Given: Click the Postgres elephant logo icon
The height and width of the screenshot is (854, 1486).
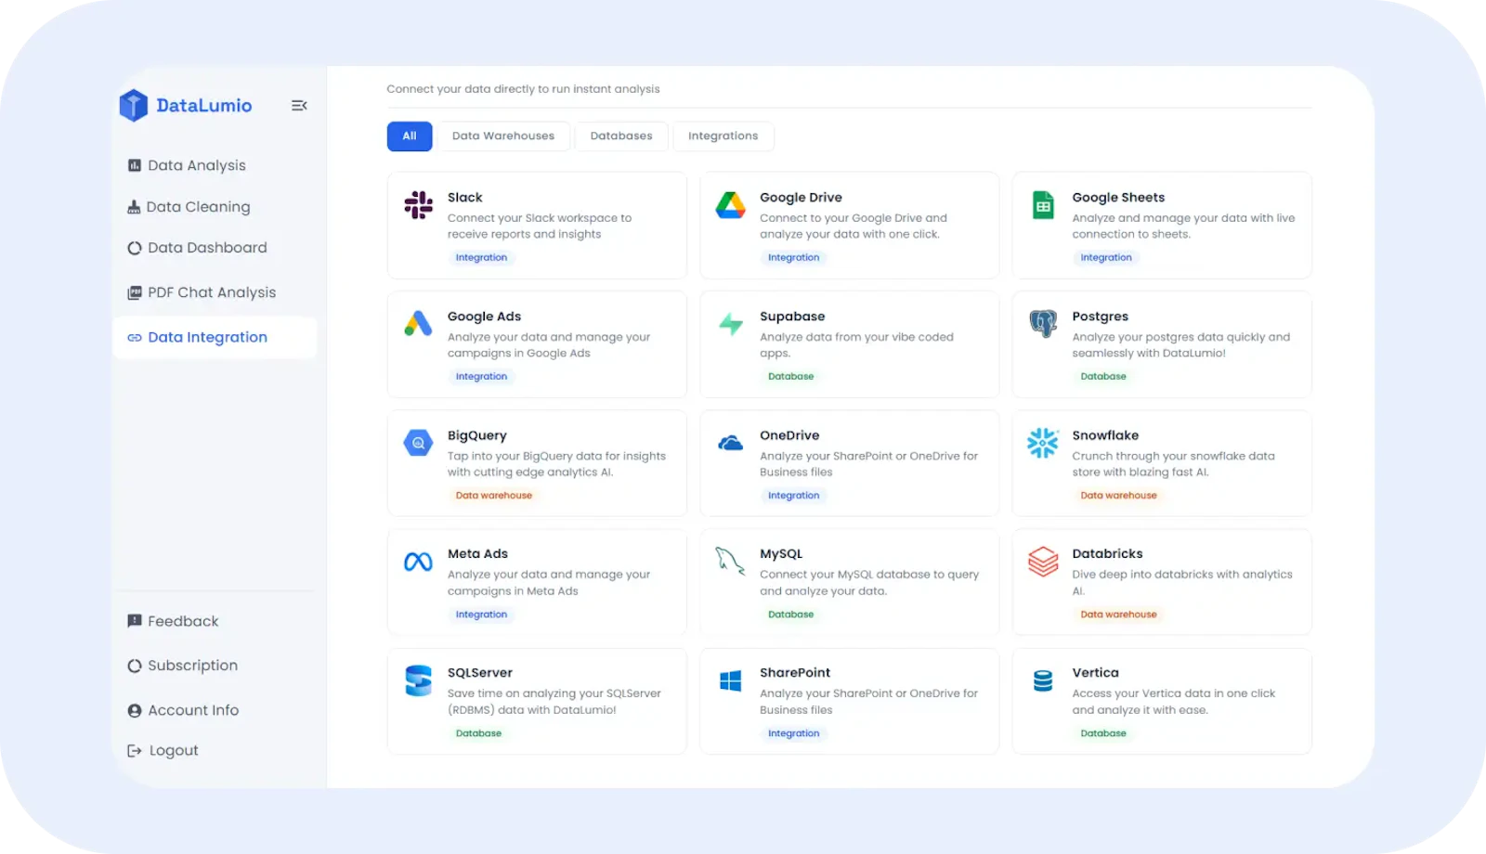Looking at the screenshot, I should click(1043, 324).
